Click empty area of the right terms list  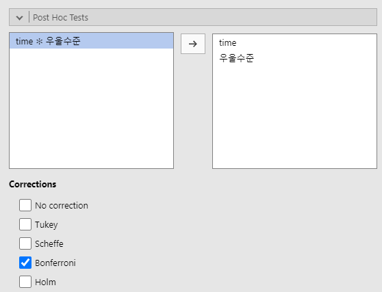pos(294,116)
